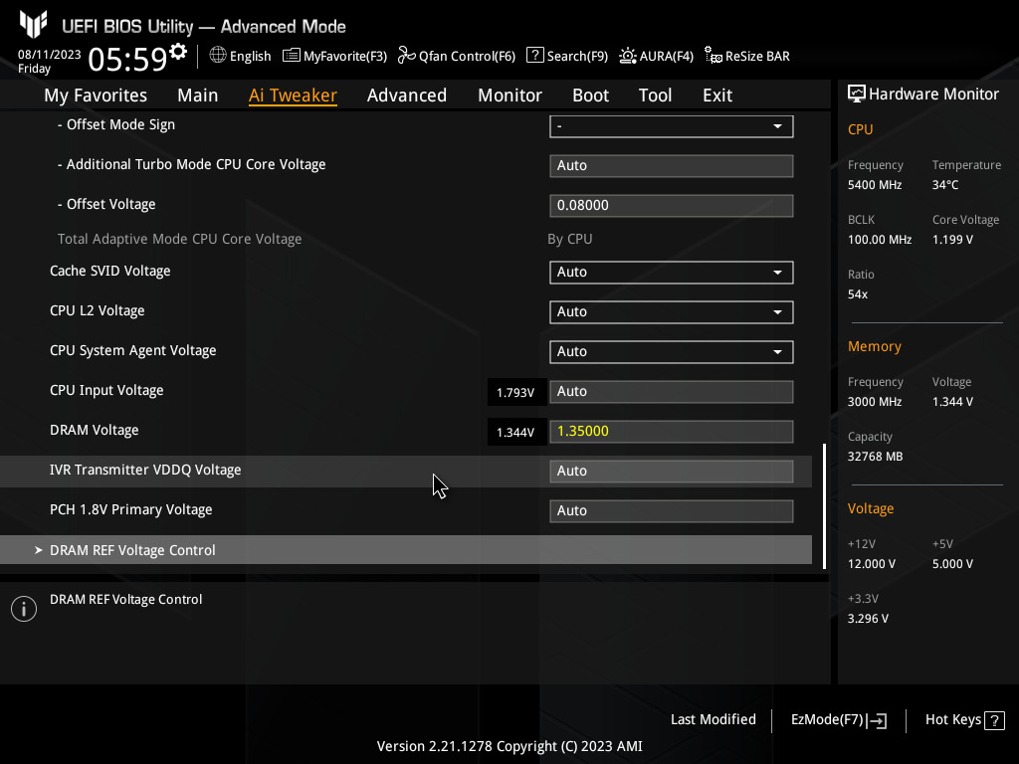This screenshot has height=764, width=1019.
Task: Click the EzMode exit arrow icon
Action: (877, 720)
